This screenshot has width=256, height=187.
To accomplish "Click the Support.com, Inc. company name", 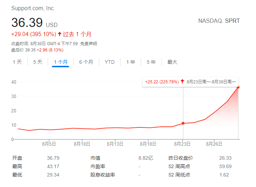I will tap(33, 8).
